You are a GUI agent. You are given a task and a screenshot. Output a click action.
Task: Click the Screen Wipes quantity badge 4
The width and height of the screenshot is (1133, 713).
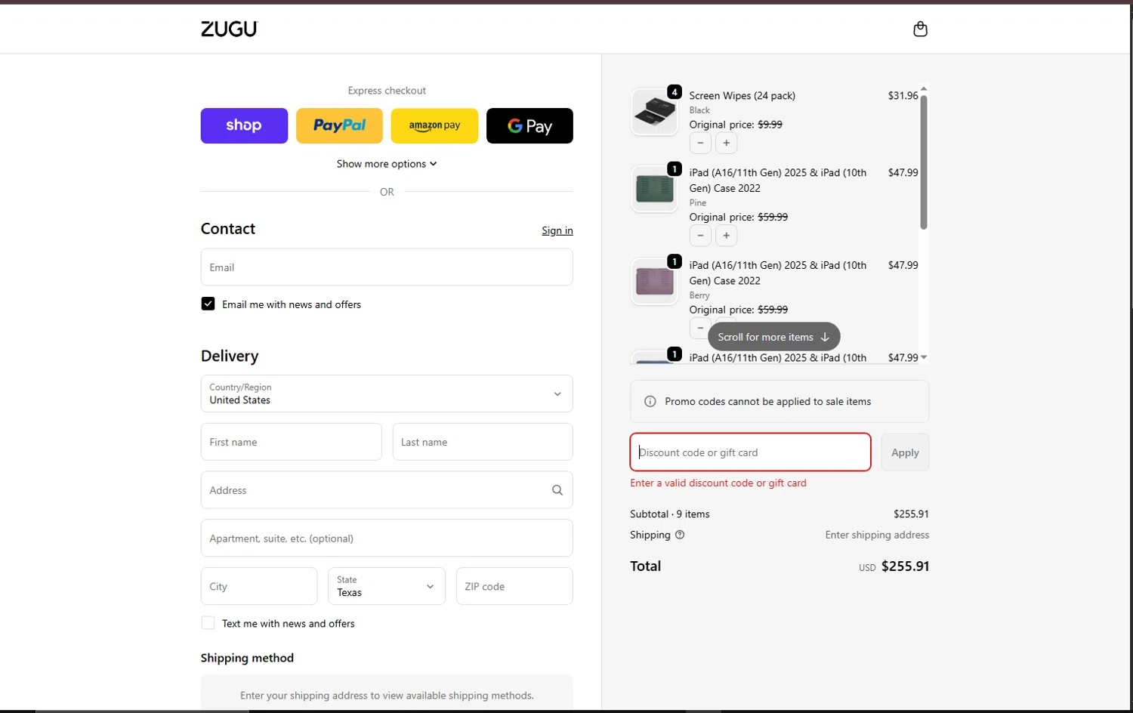[x=675, y=92]
